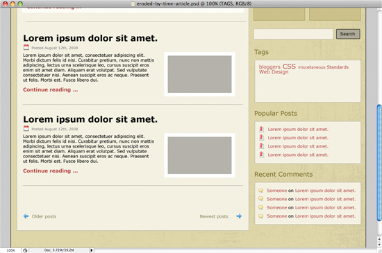Click the red document icon of second Popular Posts row

point(262,137)
